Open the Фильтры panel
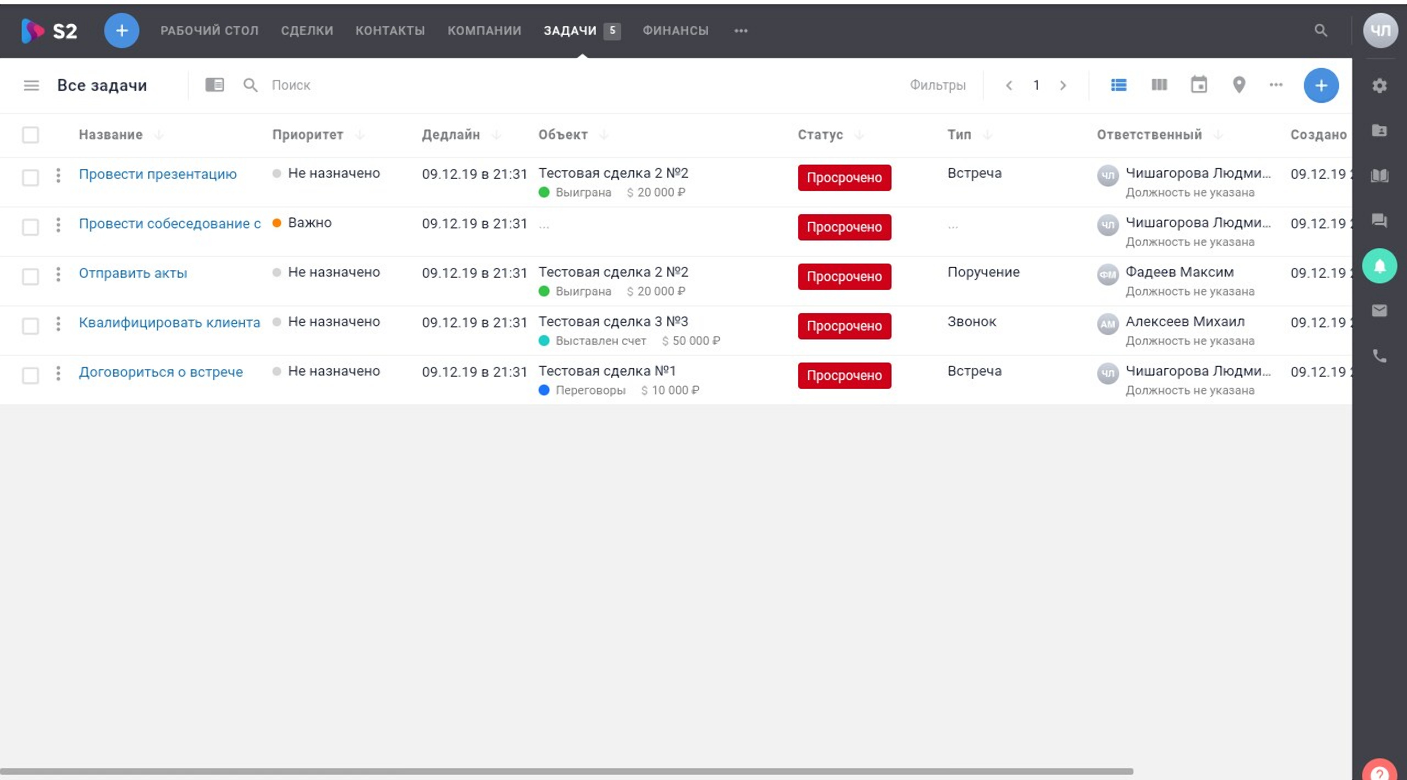Screen dimensions: 1407x780 pyautogui.click(x=937, y=85)
